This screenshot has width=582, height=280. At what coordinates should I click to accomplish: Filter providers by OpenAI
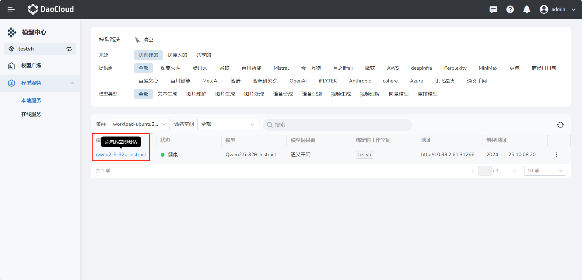pos(298,81)
